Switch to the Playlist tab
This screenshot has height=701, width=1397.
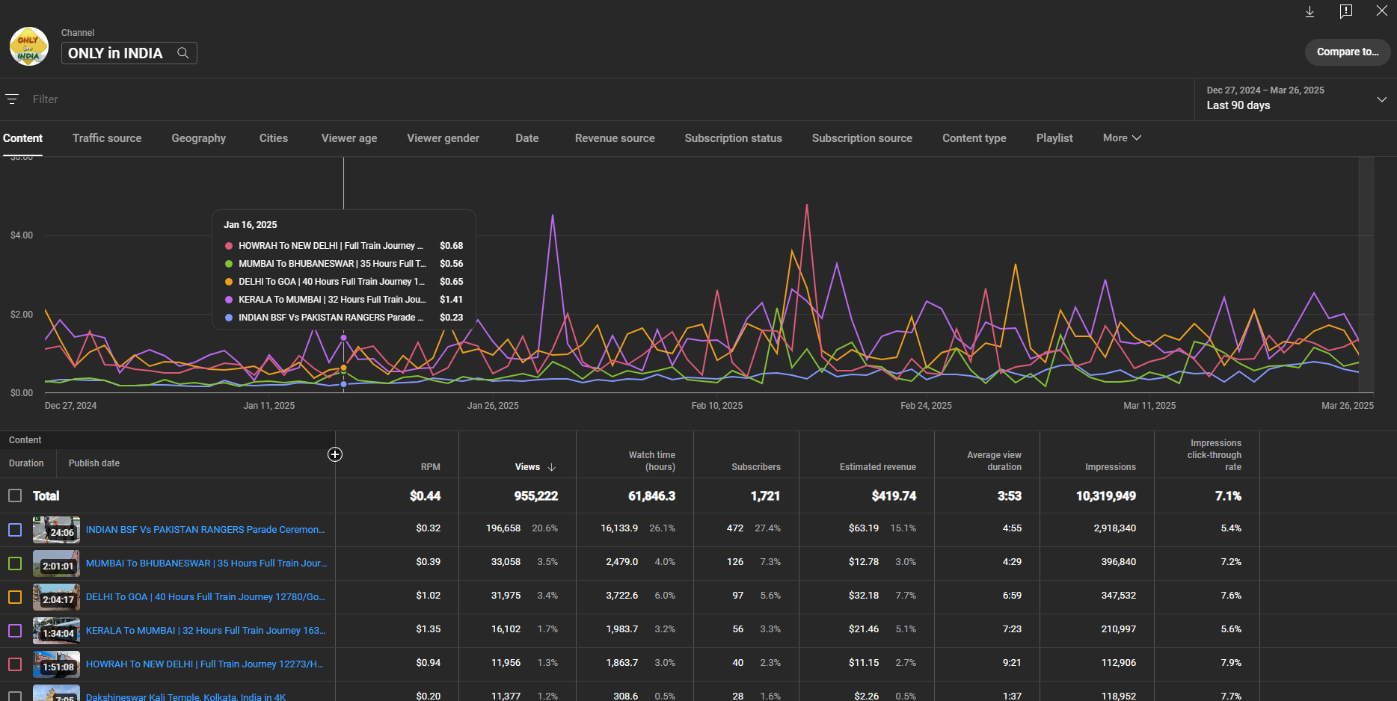tap(1054, 138)
